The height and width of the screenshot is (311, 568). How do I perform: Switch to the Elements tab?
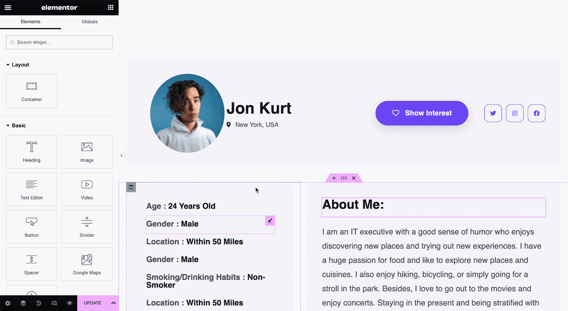(31, 22)
